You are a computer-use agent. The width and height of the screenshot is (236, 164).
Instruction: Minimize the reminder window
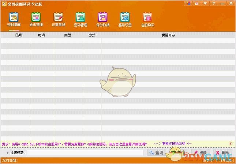222,3
